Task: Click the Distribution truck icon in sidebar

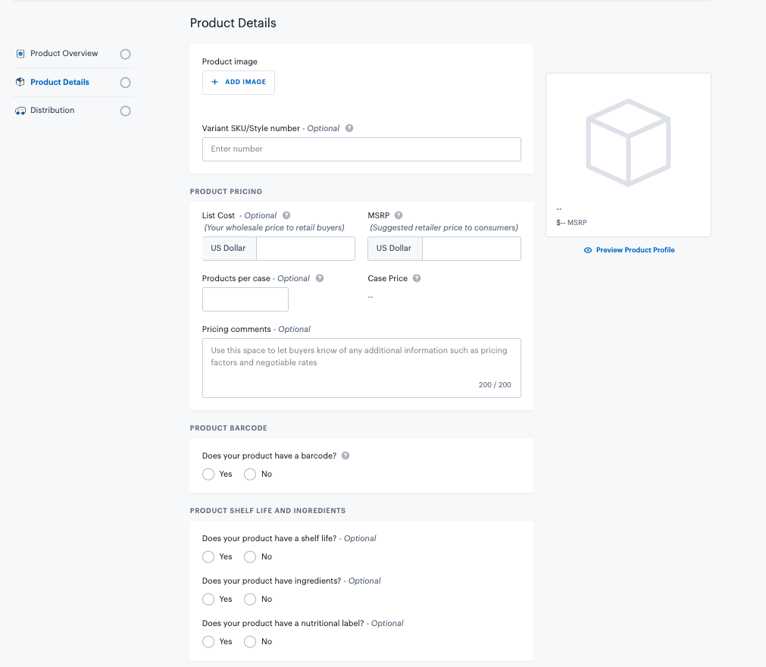Action: tap(20, 111)
